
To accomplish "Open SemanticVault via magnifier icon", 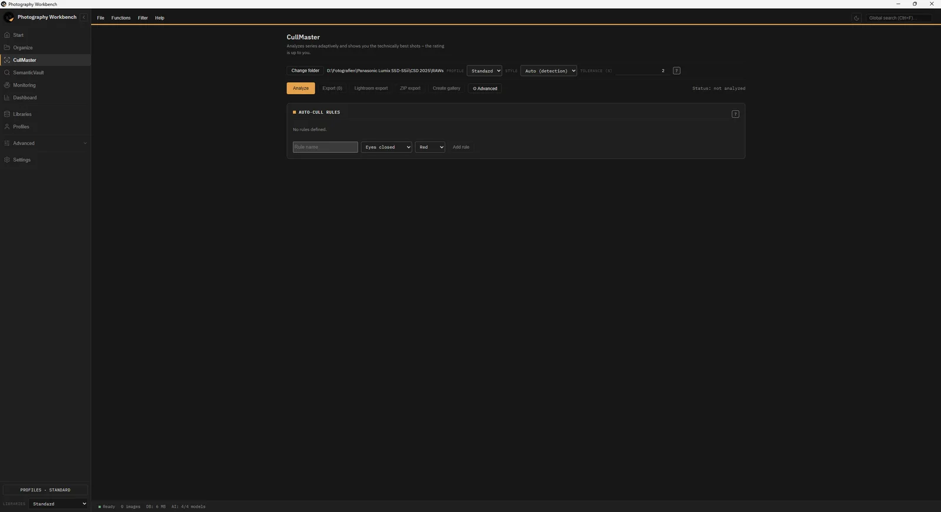I will (7, 72).
